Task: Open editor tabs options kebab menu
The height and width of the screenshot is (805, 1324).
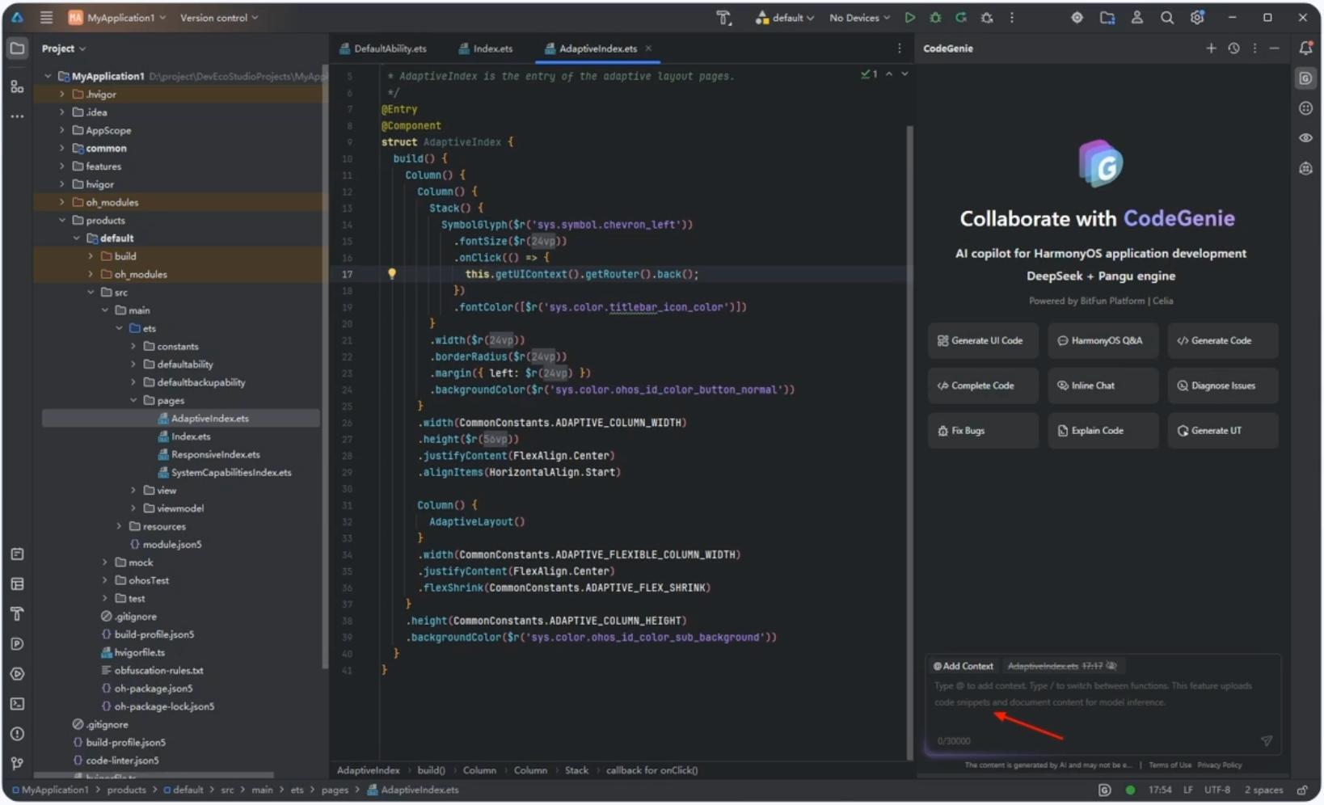Action: [x=899, y=48]
